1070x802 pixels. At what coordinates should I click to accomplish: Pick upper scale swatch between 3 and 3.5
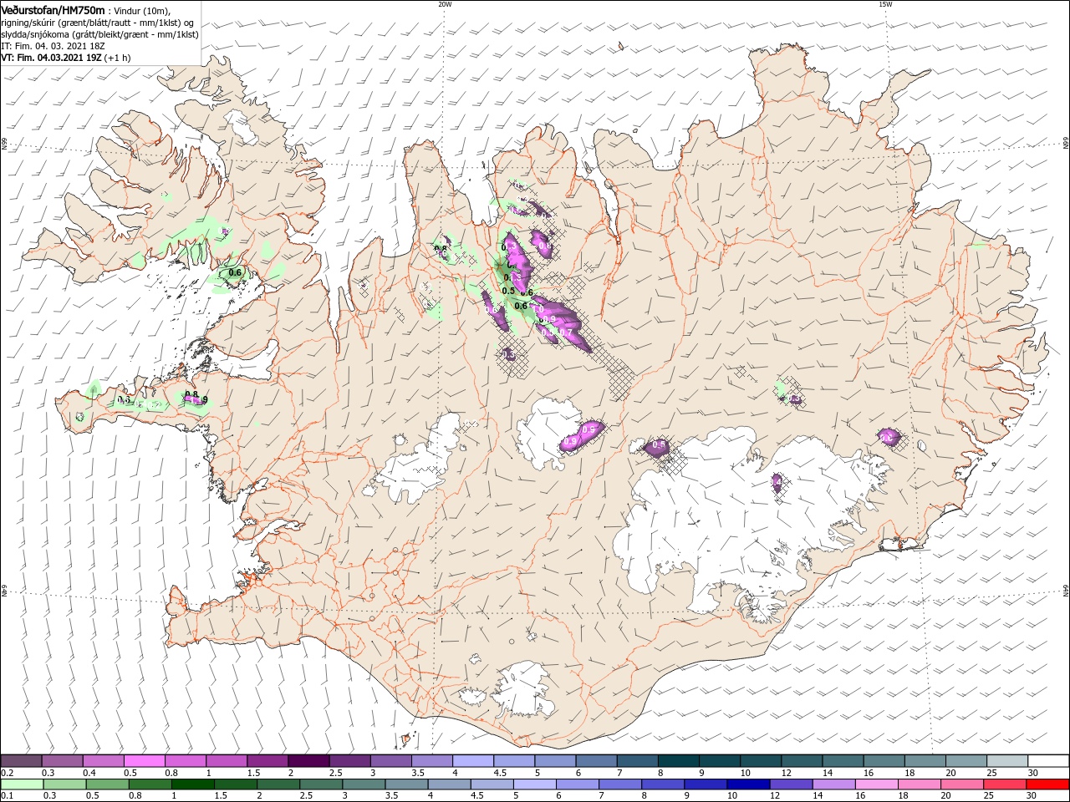[390, 760]
